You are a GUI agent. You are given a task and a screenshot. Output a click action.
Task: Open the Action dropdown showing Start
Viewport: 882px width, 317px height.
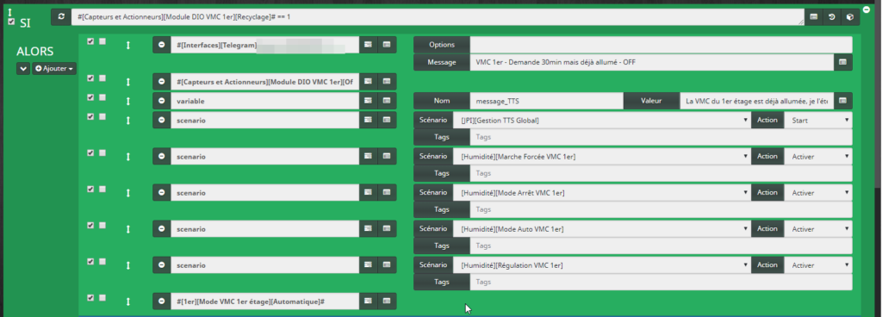(818, 121)
